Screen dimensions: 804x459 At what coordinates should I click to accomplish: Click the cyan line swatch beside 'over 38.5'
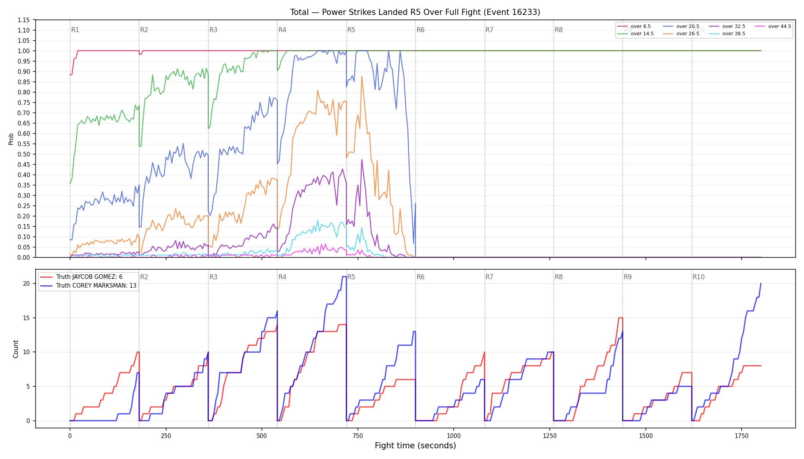(x=714, y=34)
